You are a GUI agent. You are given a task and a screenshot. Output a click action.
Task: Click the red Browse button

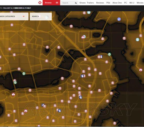tap(48, 3)
